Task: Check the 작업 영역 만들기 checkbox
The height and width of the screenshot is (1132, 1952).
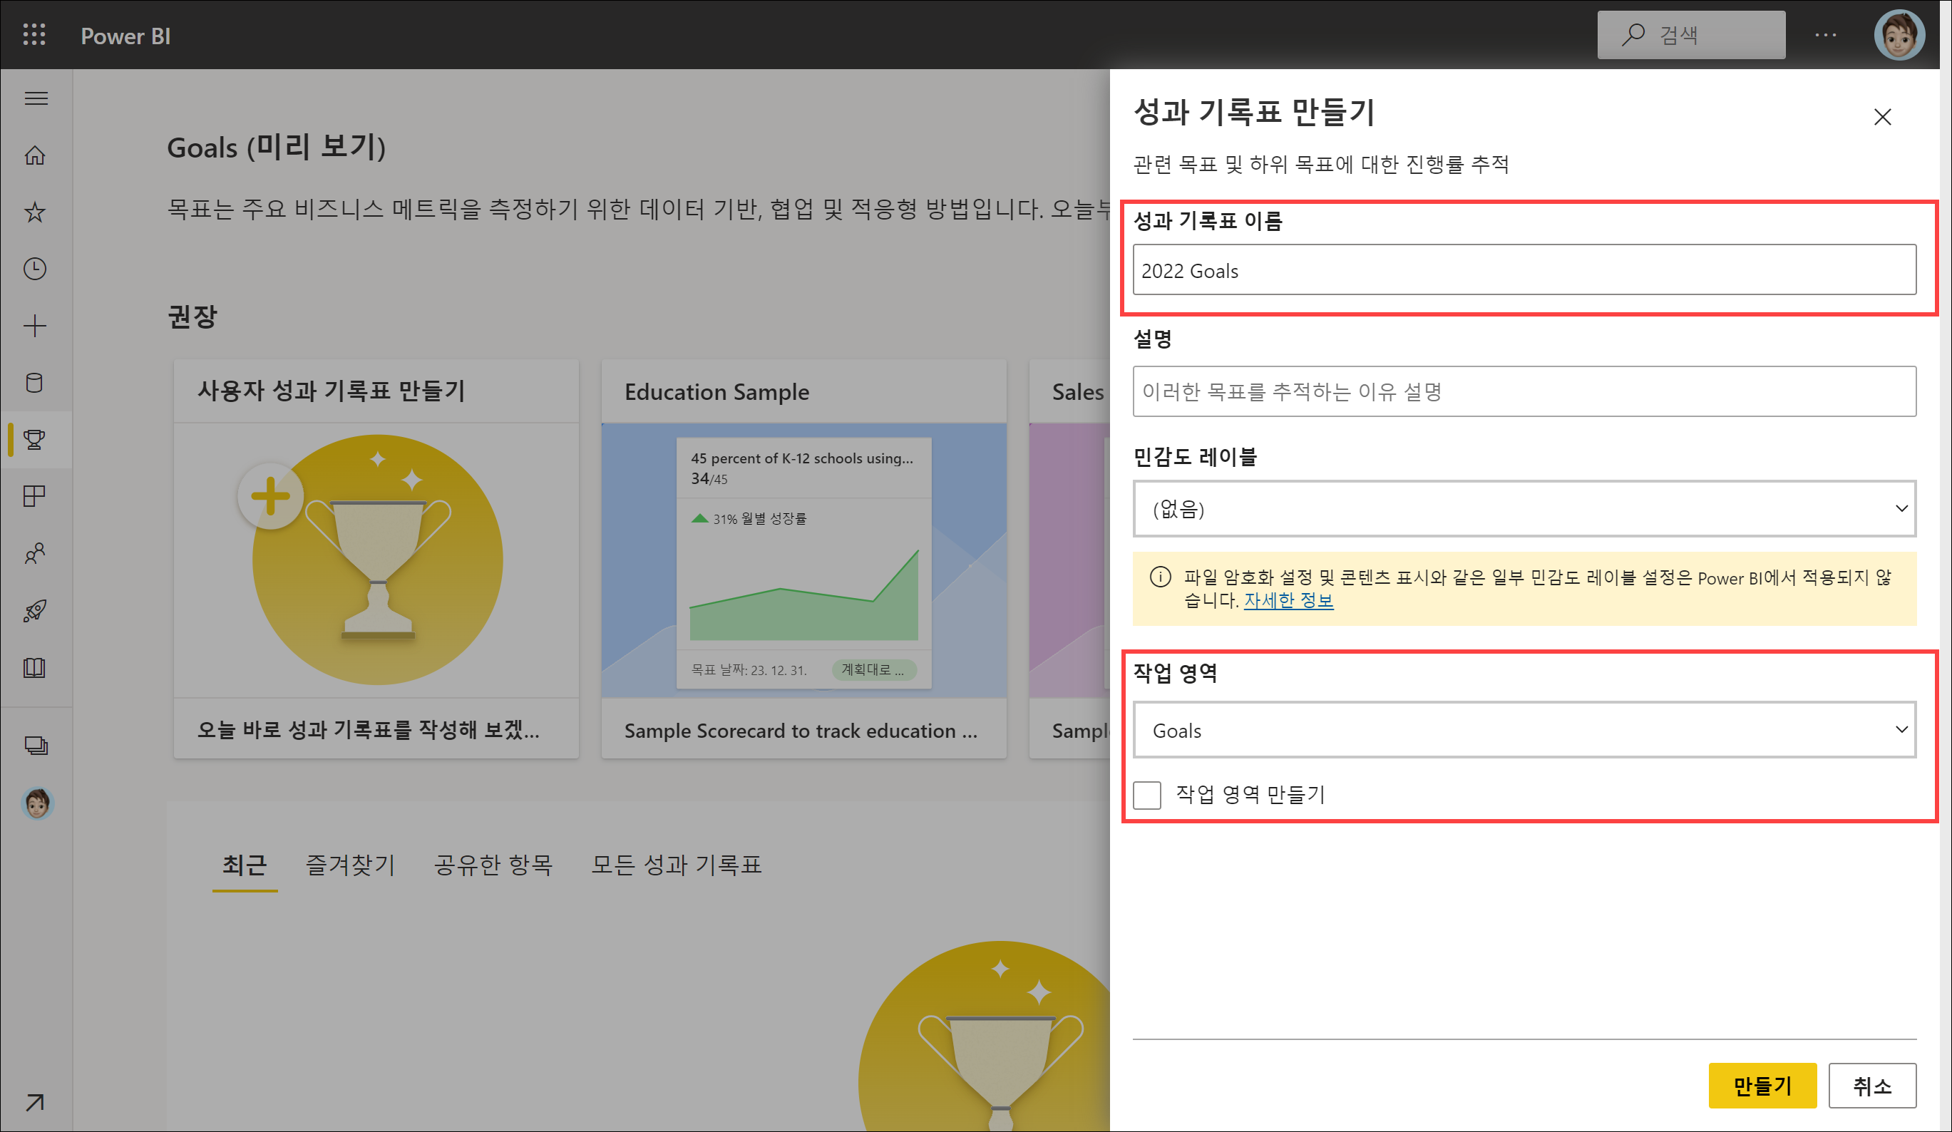Action: (1146, 794)
